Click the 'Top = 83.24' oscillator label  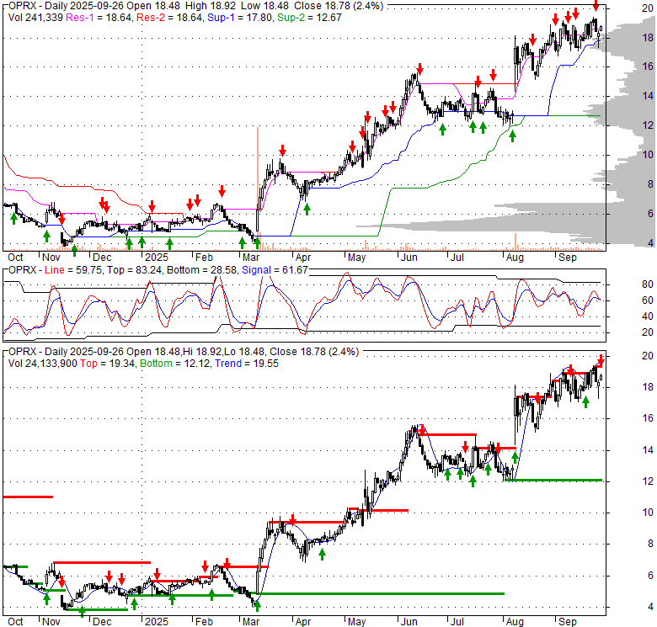[135, 270]
